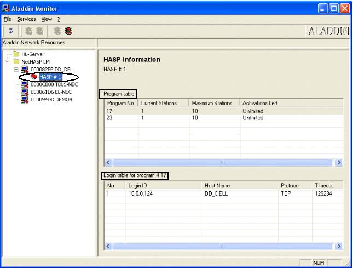Click the Maximum Stations column header

[214, 103]
